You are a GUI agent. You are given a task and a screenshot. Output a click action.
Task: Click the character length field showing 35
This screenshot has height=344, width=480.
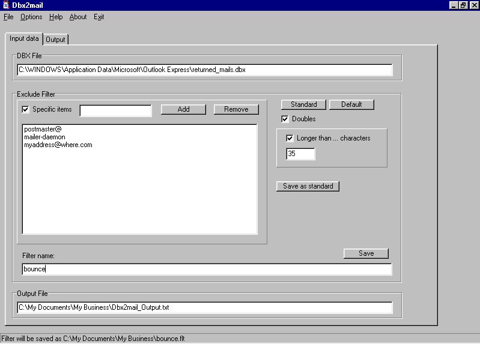[x=300, y=154]
